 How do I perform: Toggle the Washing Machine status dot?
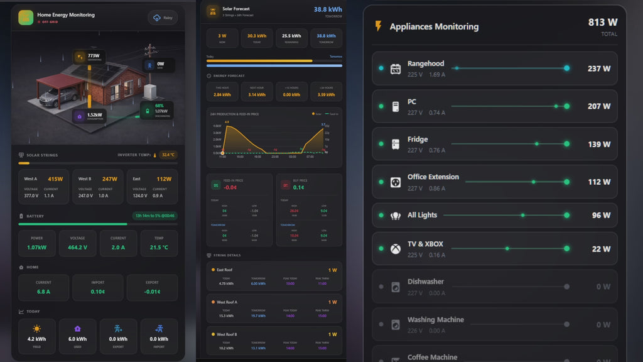tap(381, 324)
